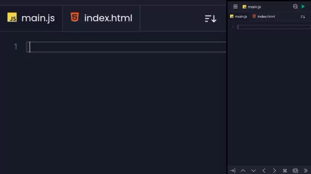Click the robot assistant icon in bottom bar
Image resolution: width=311 pixels, height=174 pixels.
pos(295,171)
